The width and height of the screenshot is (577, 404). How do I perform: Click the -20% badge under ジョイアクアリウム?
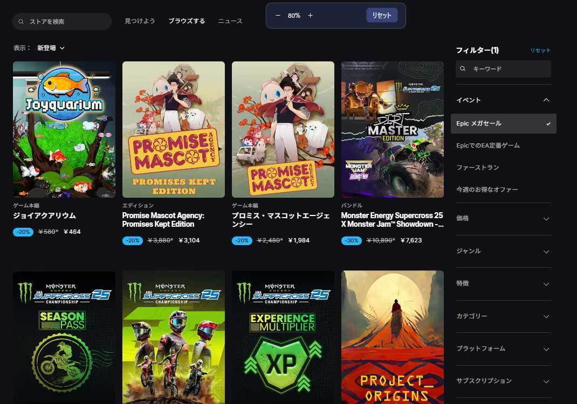23,232
